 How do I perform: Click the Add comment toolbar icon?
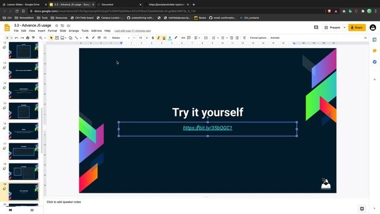189,38
